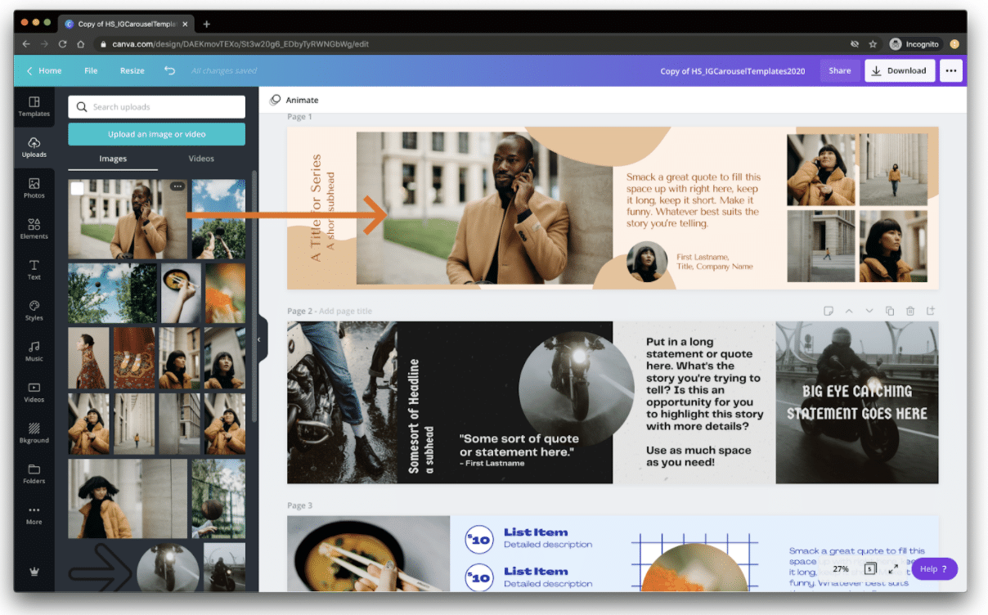Open the zoom percentage 27% control
This screenshot has height=615, width=988.
click(841, 568)
